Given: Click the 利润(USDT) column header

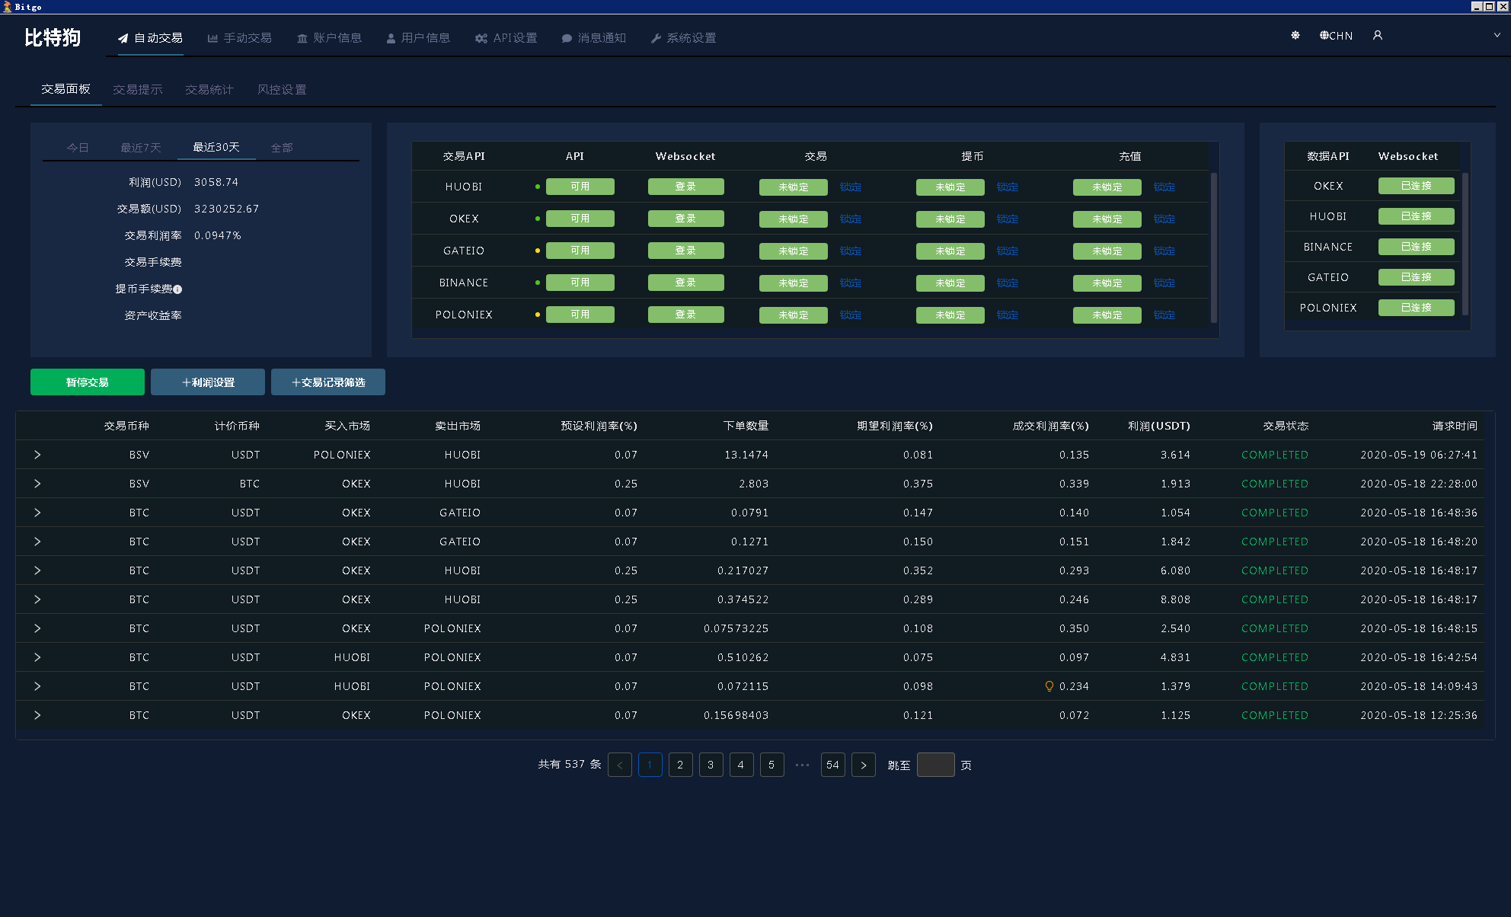Looking at the screenshot, I should pos(1158,426).
